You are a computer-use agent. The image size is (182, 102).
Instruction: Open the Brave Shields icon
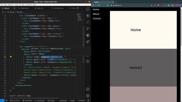(158, 5)
